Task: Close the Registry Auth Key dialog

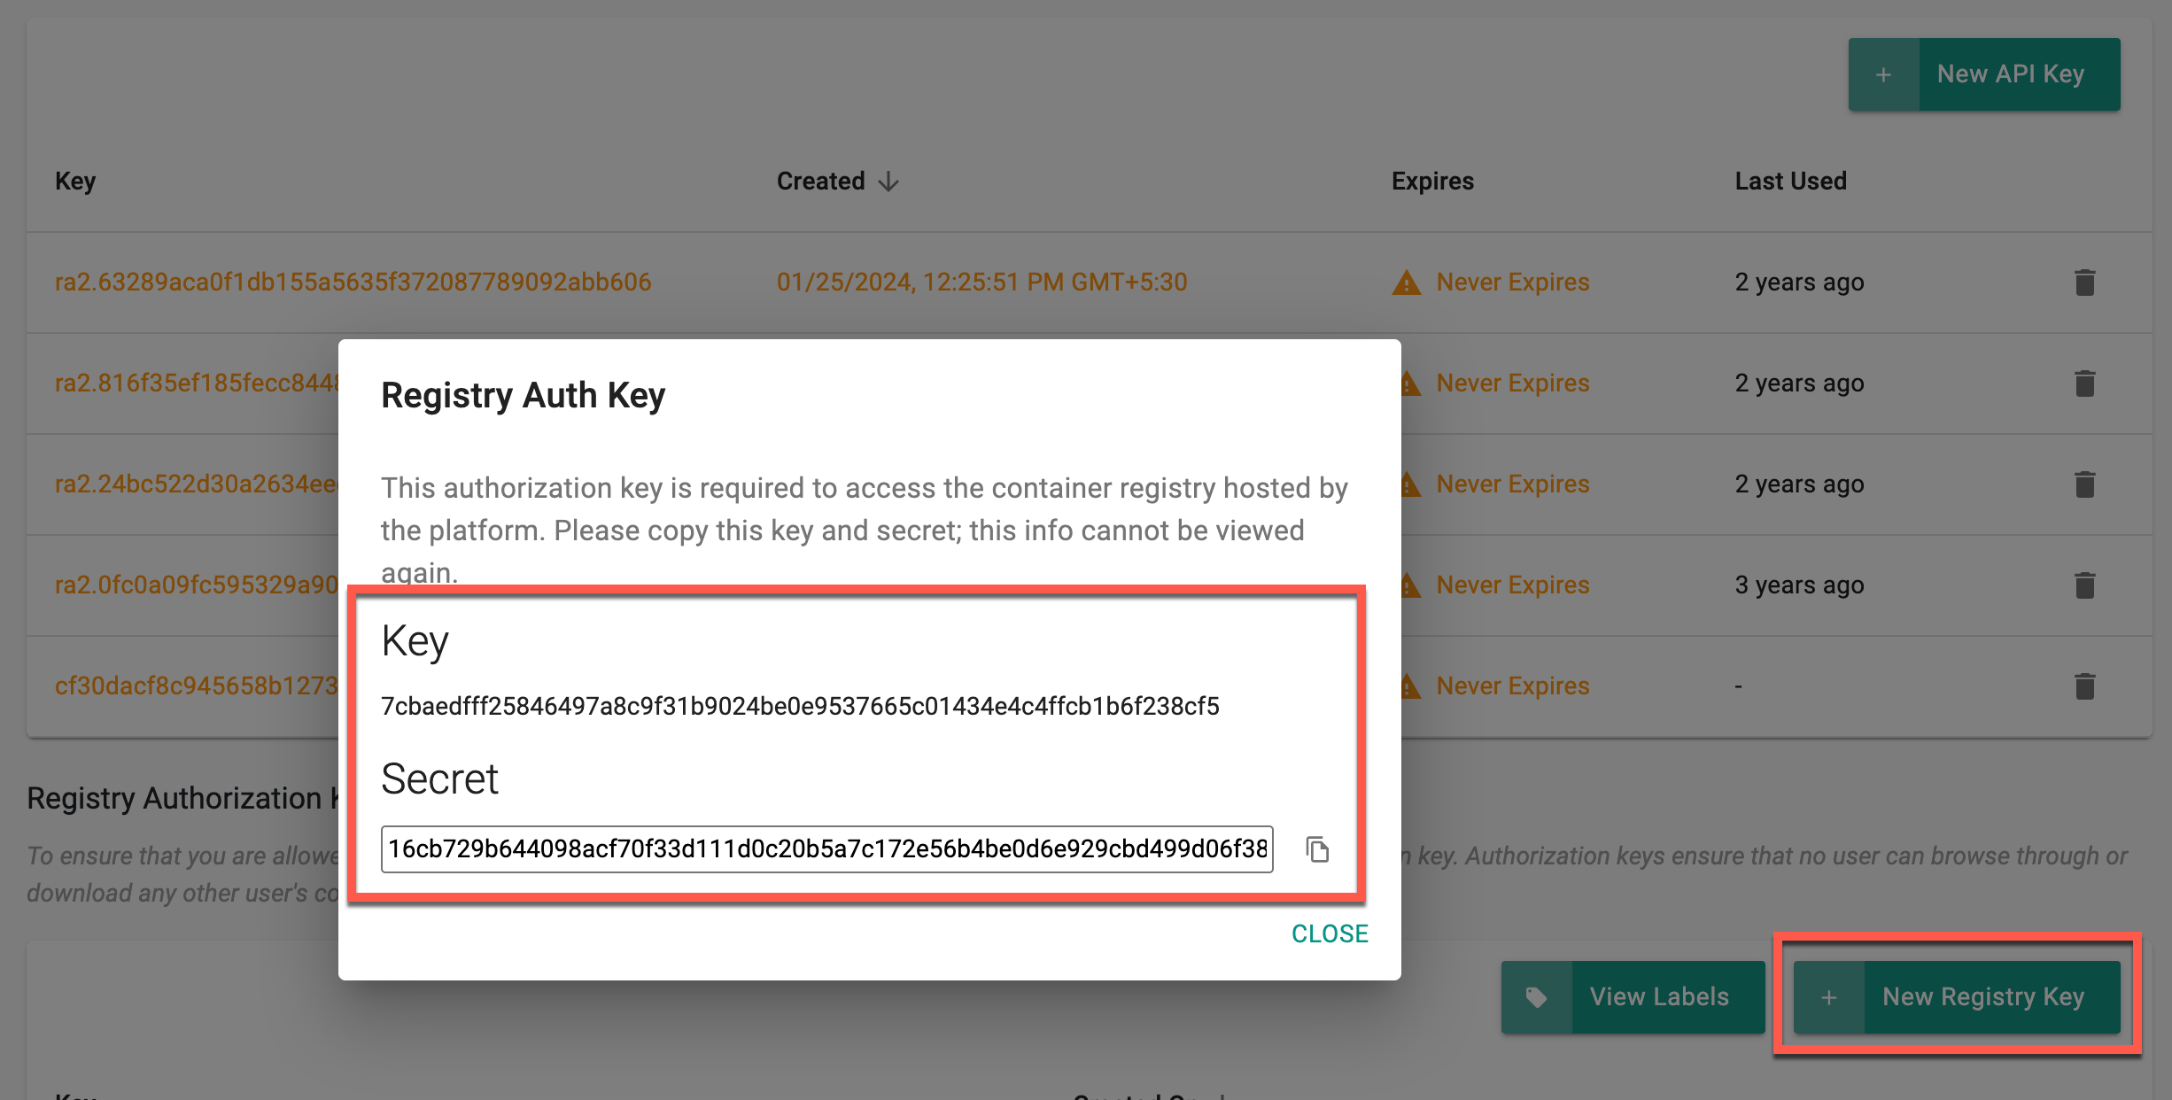Action: [x=1329, y=933]
